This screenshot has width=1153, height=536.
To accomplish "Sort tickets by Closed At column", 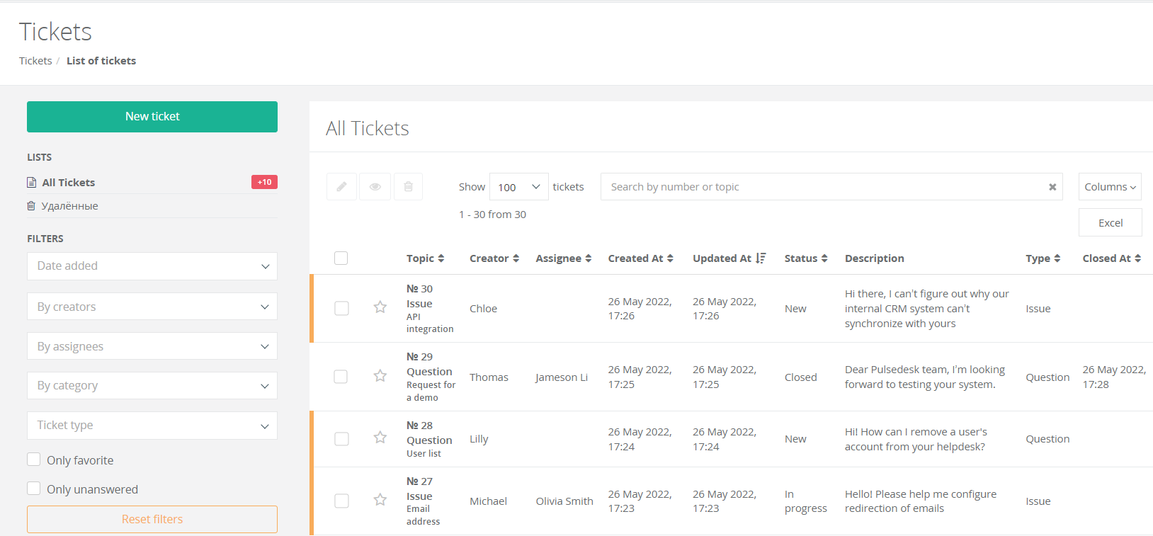I will [1112, 258].
